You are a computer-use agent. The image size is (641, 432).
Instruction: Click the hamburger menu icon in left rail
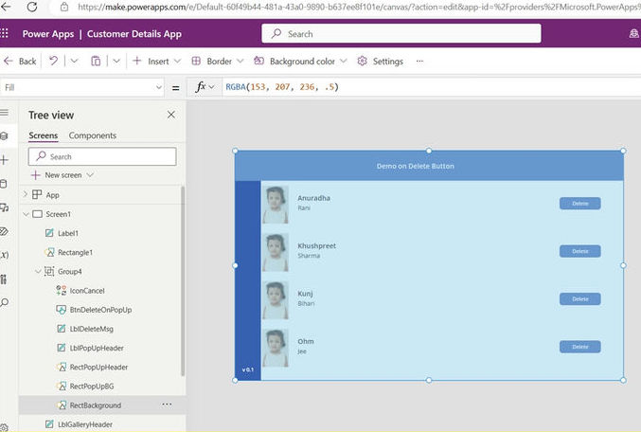coord(4,113)
